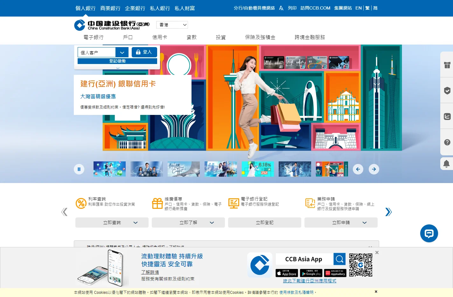Click the 登記/啟動 button
The width and height of the screenshot is (453, 297).
(x=117, y=61)
